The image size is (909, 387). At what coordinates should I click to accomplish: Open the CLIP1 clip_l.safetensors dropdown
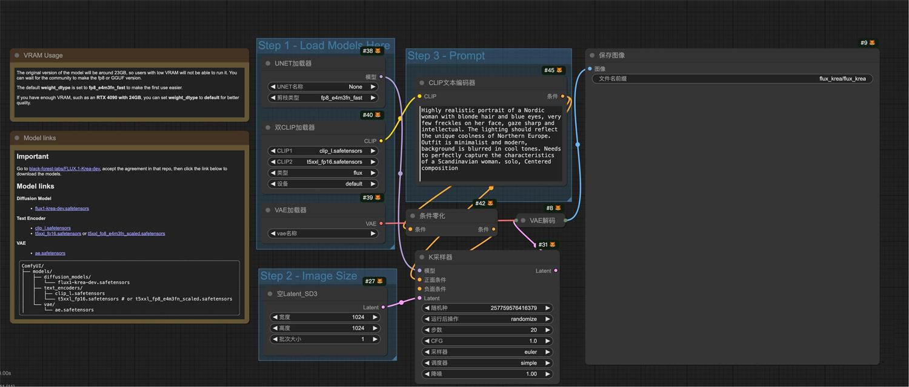323,151
